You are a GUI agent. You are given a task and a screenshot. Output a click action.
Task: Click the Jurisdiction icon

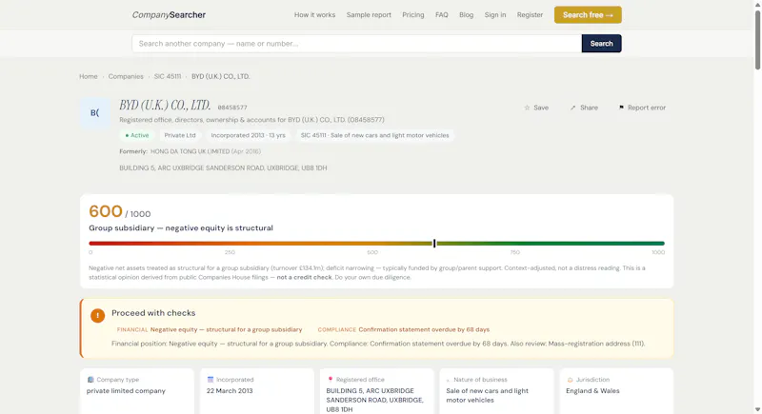[570, 380]
